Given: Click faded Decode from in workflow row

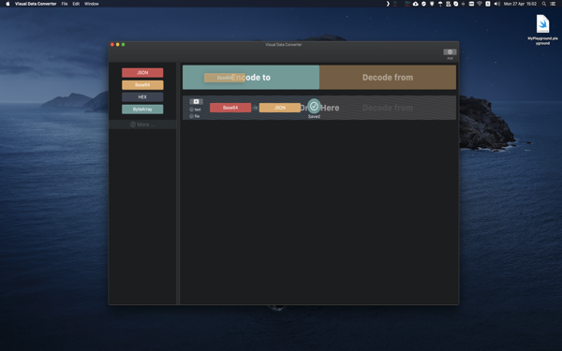Looking at the screenshot, I should [388, 108].
